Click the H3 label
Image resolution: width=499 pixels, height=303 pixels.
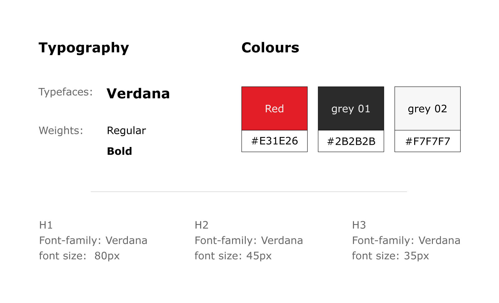359,225
